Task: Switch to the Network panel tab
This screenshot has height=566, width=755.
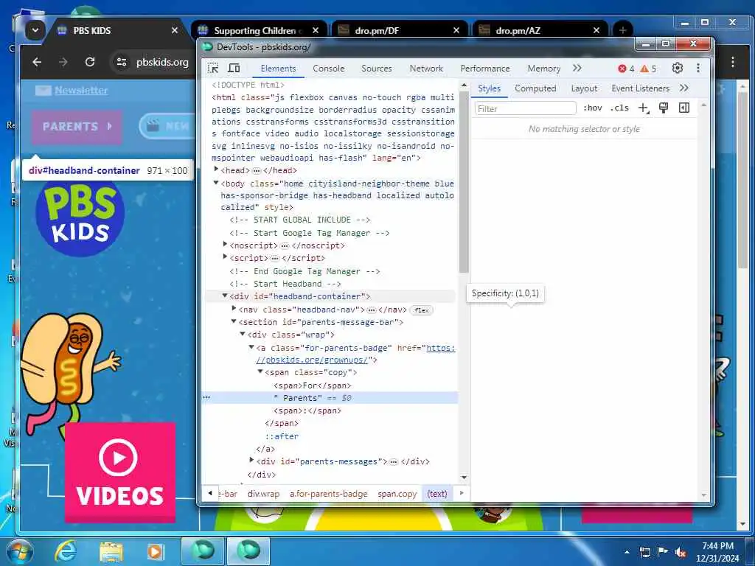Action: [x=426, y=69]
